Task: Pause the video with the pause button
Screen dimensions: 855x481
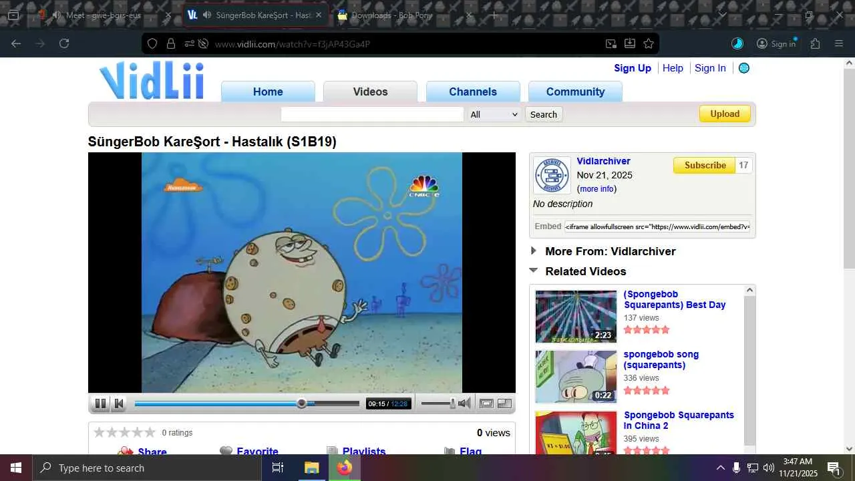Action: coord(100,403)
